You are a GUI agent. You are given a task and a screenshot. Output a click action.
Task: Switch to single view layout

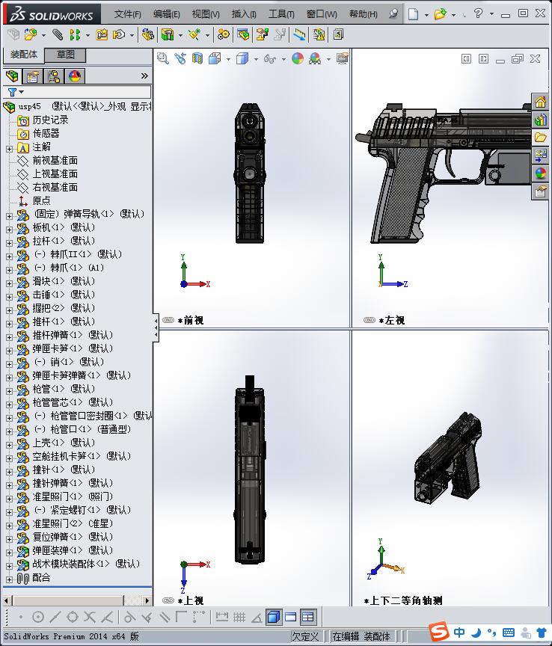pyautogui.click(x=291, y=617)
